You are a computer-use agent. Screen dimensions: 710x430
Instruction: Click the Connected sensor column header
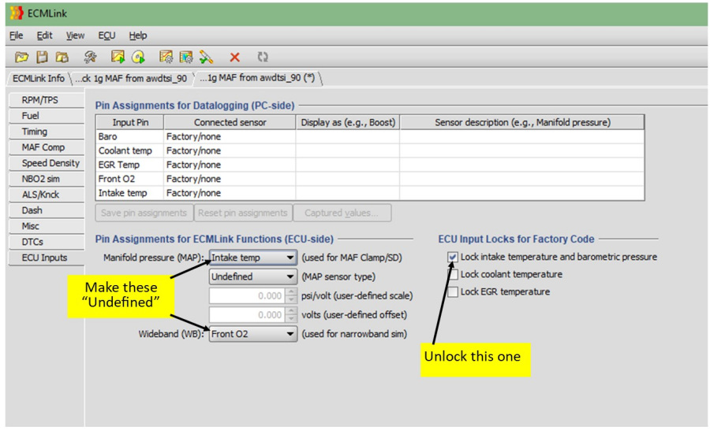point(230,123)
